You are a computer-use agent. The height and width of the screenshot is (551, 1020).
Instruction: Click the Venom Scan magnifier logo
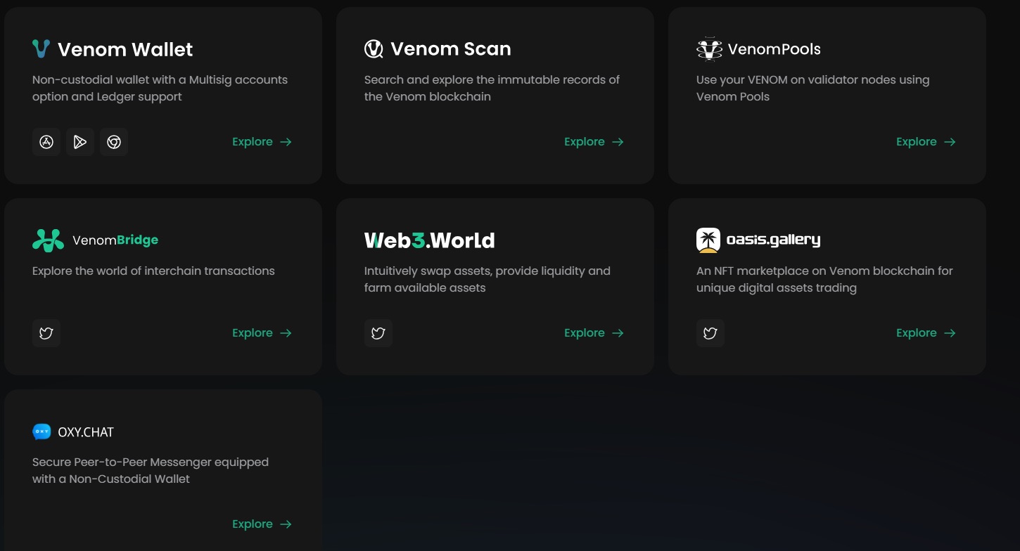click(374, 48)
